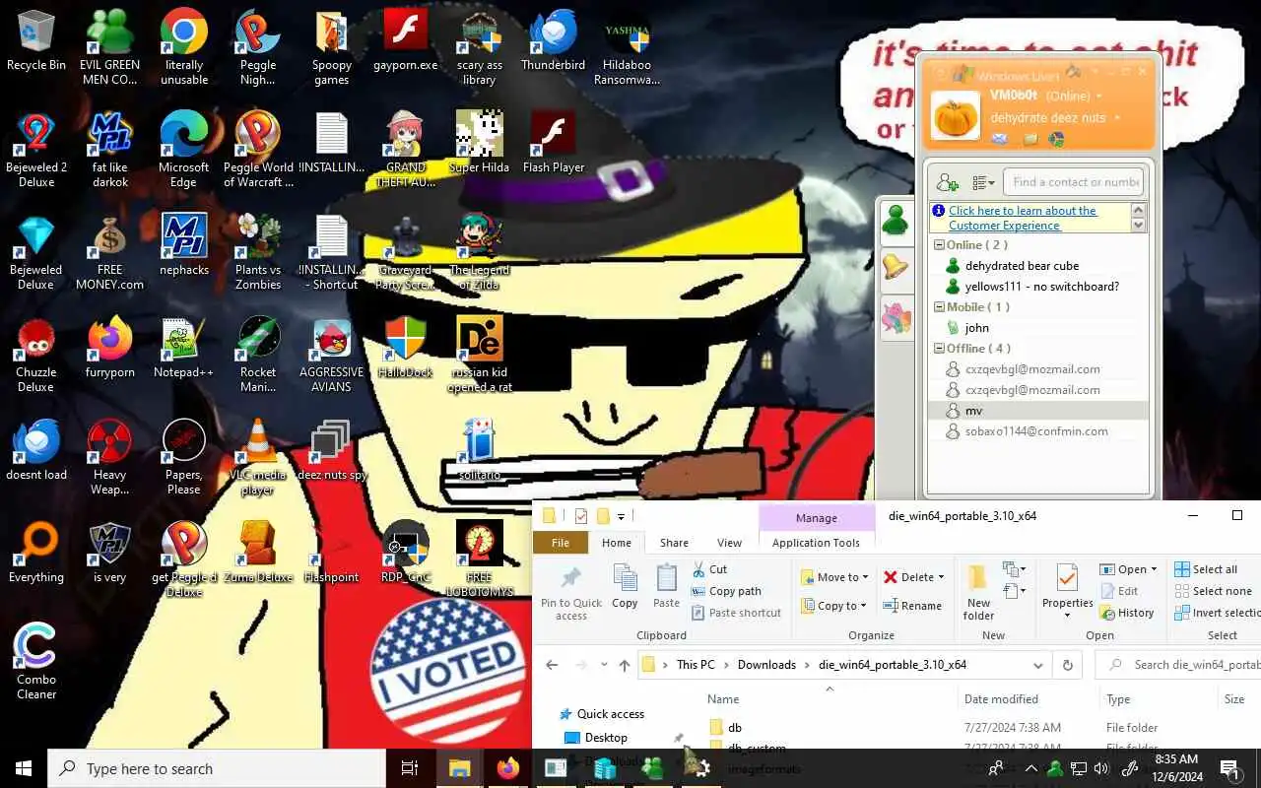Open the Move to dropdown
Viewport: 1261px width, 788px height.
click(834, 577)
